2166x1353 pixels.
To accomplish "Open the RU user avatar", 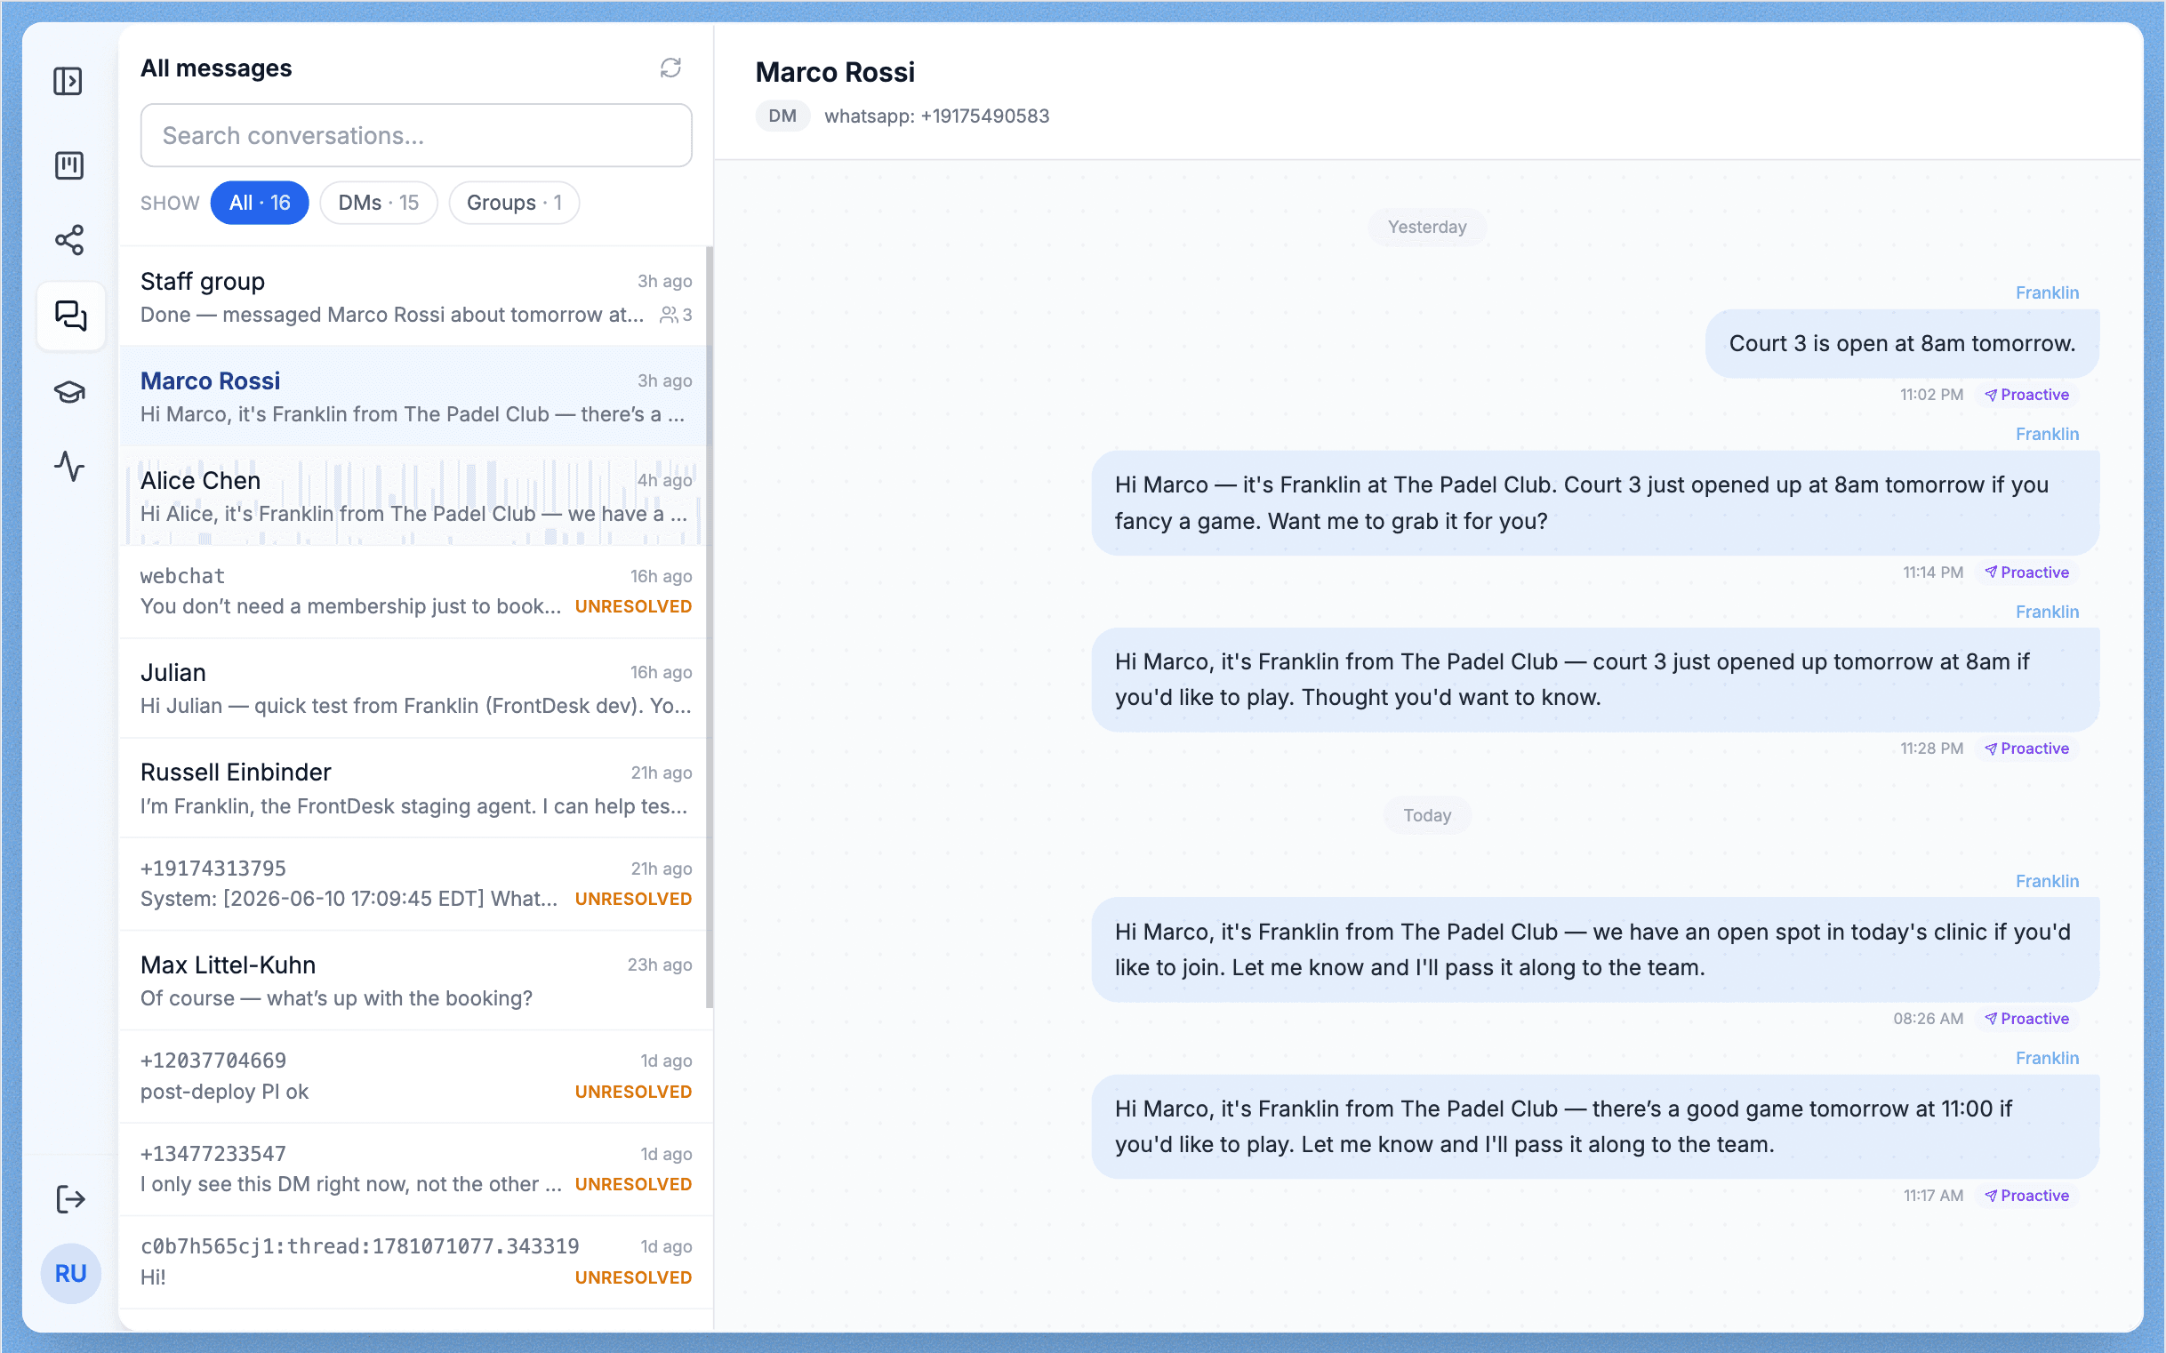I will tap(71, 1273).
